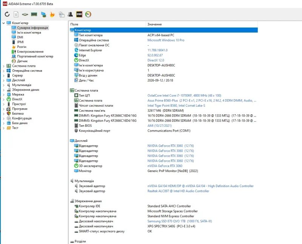Viewport: 302px width, 244px height.
Task: Expand the Сервер tree node
Action: tap(3, 76)
